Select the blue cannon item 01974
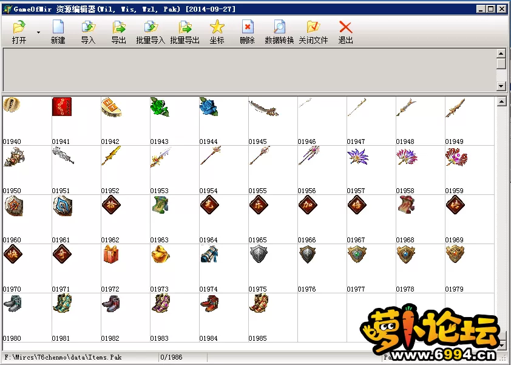Viewport: 511px width, 365px height. click(209, 254)
